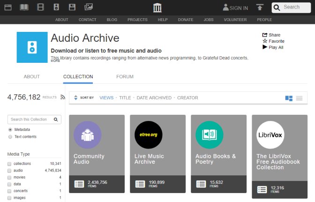This screenshot has height=202, width=315.
Task: Click the Share link
Action: tap(271, 35)
